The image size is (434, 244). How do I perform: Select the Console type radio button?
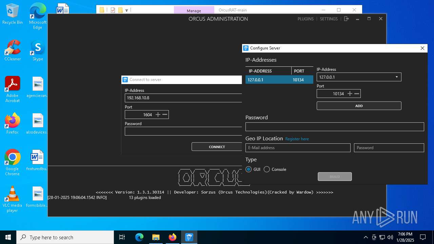[x=267, y=169]
